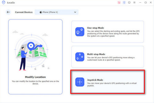
Task: Choose the Multi-stop Mode option
Action: [x=108, y=57]
